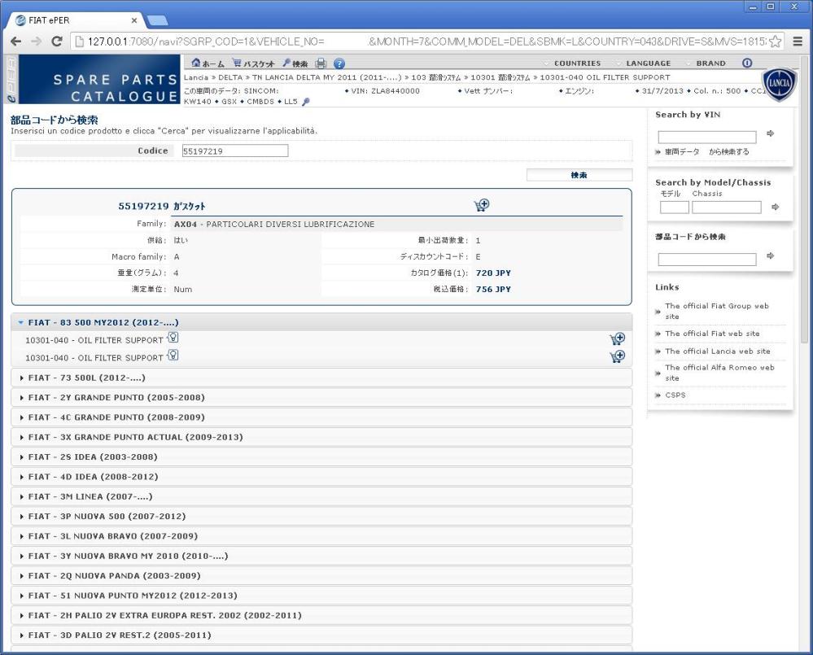This screenshot has width=813, height=655.
Task: Open The official Lancia web site link
Action: (x=718, y=352)
